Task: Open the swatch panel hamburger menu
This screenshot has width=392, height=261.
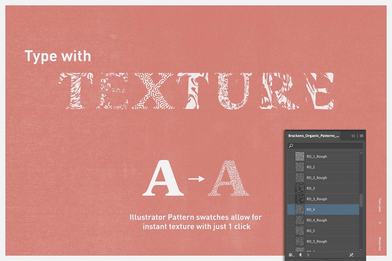Action: pyautogui.click(x=362, y=136)
